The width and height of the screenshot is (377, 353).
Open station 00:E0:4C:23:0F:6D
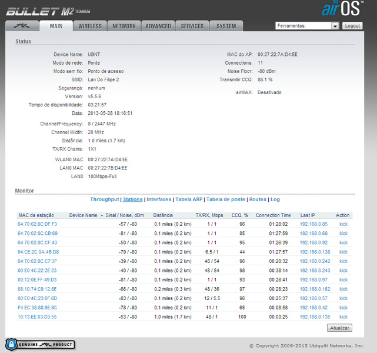click(x=37, y=298)
